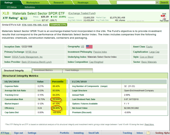Open the search box dropdown arrow
Viewport: 170px width, 135px height.
point(157,2)
